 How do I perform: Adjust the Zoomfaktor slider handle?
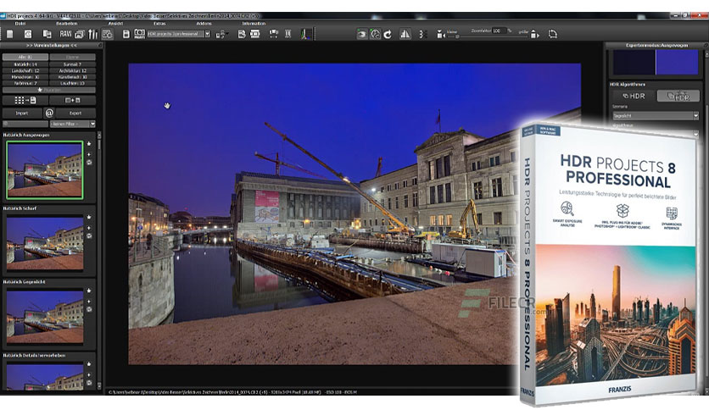point(457,36)
